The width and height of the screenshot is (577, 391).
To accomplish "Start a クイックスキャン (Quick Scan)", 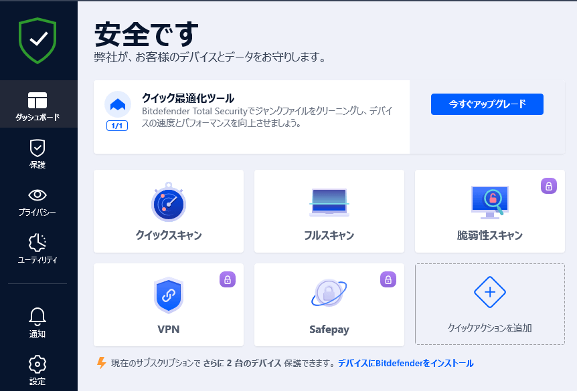I will coord(168,211).
